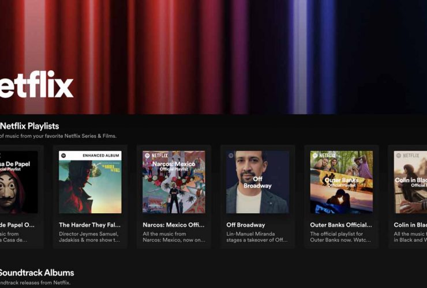Click 'ENHANCED ALBUM' label on Harder They Fall cover
This screenshot has width=427, height=288.
pyautogui.click(x=101, y=156)
